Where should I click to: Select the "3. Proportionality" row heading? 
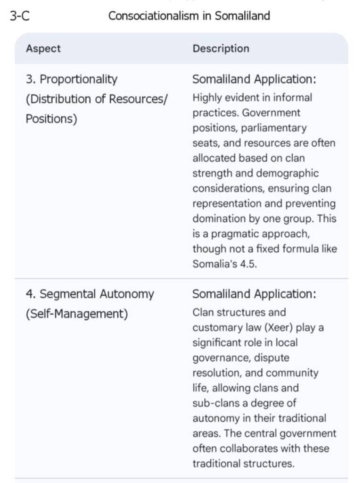point(71,79)
